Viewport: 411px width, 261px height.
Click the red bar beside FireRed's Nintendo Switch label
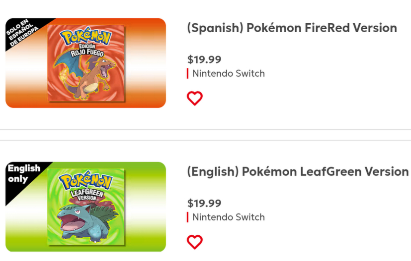188,73
